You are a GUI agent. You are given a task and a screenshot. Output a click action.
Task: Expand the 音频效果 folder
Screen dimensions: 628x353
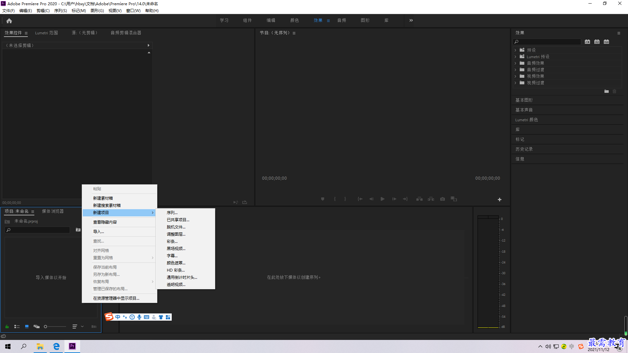[x=515, y=63]
